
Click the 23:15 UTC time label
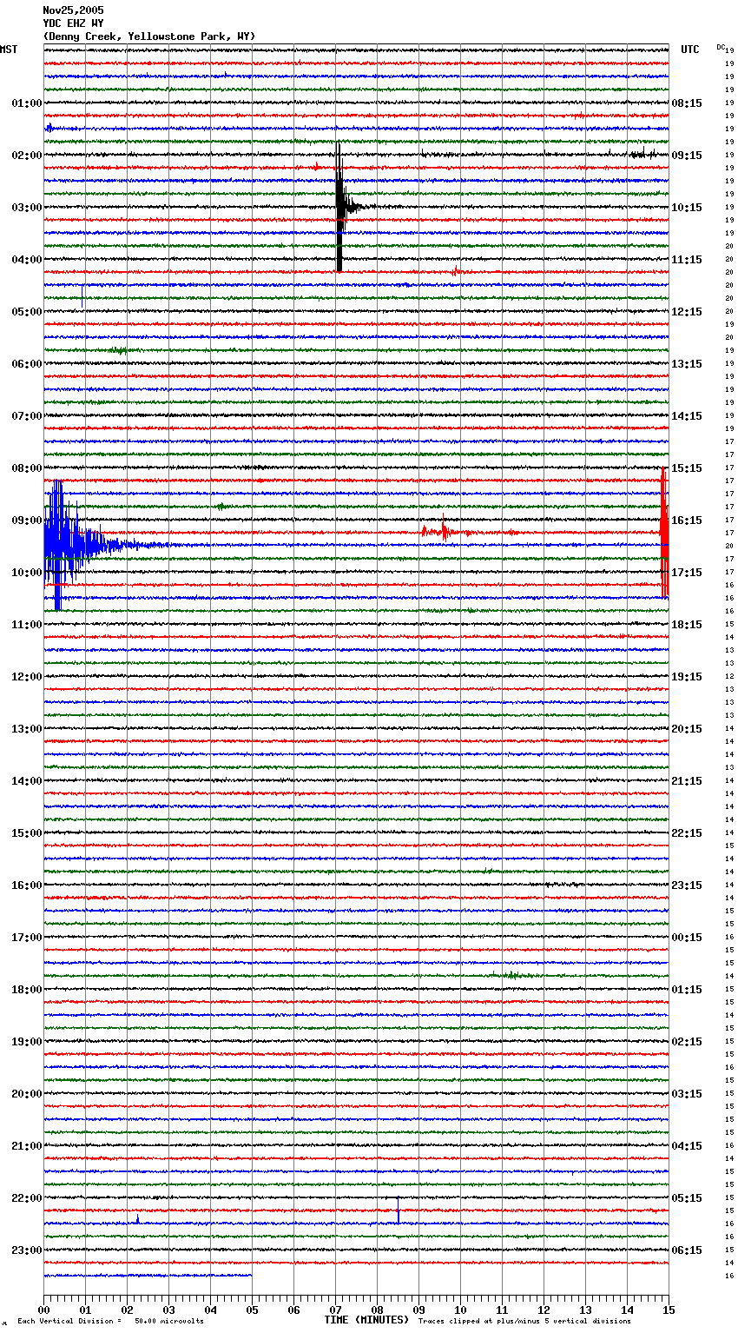687,885
